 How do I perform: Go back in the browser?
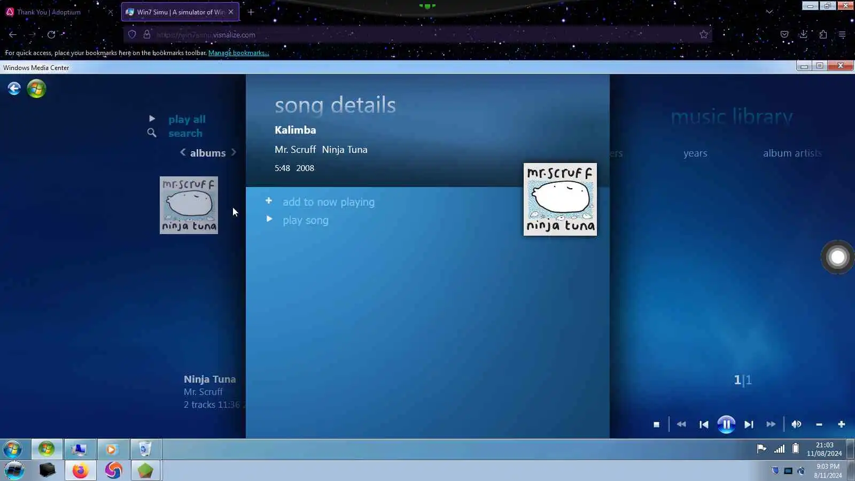13,34
